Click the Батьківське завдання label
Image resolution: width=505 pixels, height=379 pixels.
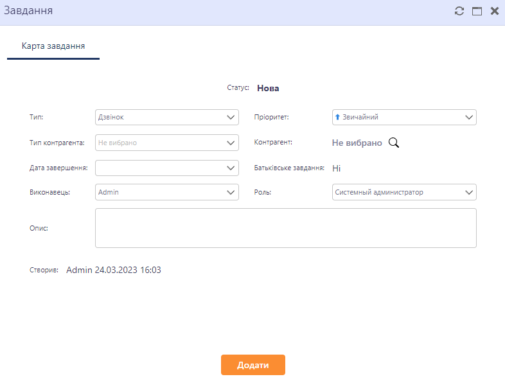point(288,168)
